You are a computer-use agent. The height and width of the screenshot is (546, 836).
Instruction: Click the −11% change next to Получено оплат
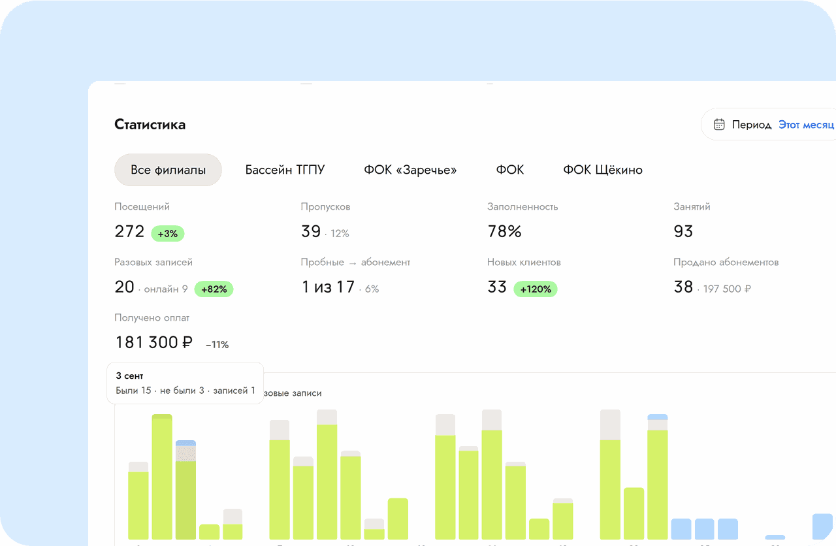(217, 344)
